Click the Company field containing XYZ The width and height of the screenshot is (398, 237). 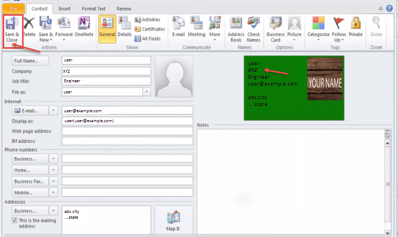pyautogui.click(x=106, y=71)
